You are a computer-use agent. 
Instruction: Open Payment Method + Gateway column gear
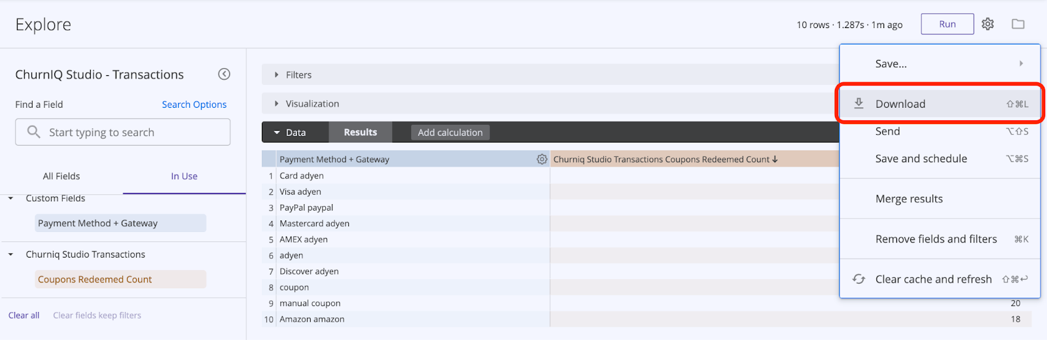542,159
